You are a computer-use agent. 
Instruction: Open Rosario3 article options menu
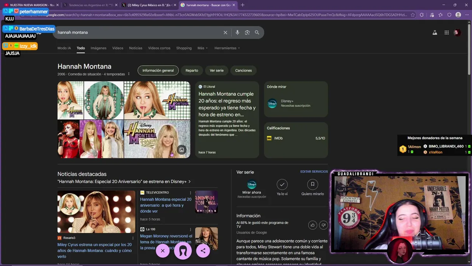pyautogui.click(x=133, y=238)
